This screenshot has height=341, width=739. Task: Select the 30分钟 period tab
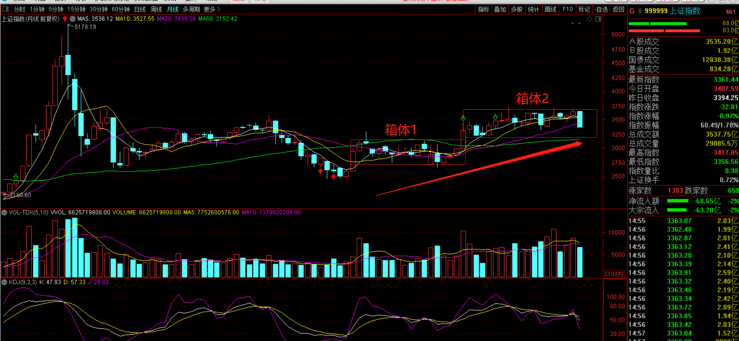pos(99,9)
